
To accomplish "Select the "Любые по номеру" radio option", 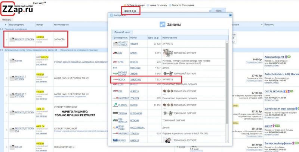I will point(125,5).
